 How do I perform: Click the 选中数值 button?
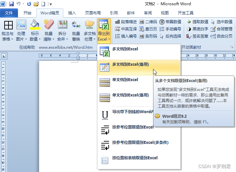click(222, 22)
